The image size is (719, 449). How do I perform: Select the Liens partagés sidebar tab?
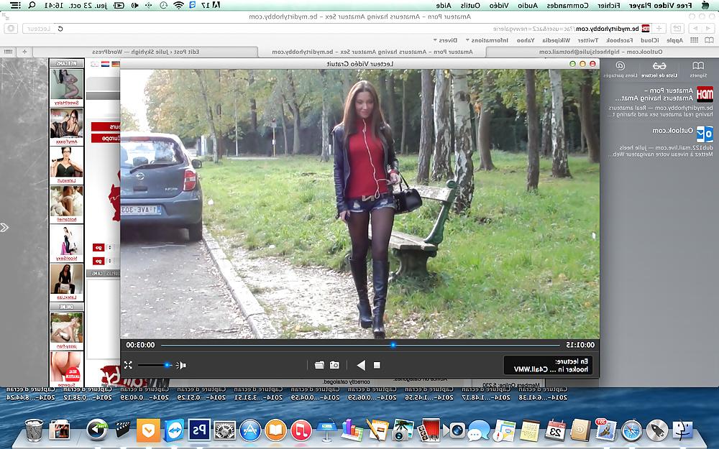pos(620,69)
